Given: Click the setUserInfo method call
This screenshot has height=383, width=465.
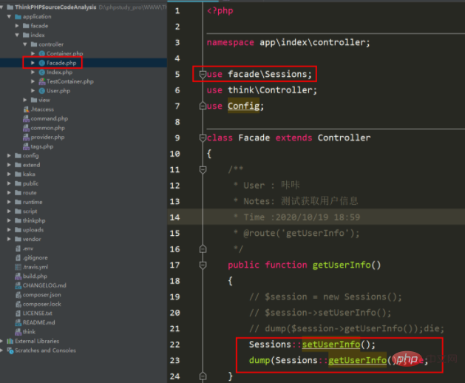Looking at the screenshot, I should 331,345.
